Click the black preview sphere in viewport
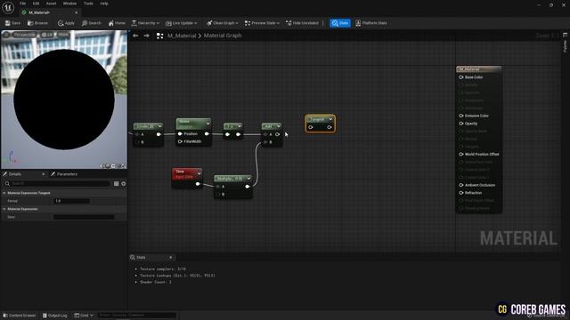This screenshot has height=320, width=570. [x=64, y=100]
